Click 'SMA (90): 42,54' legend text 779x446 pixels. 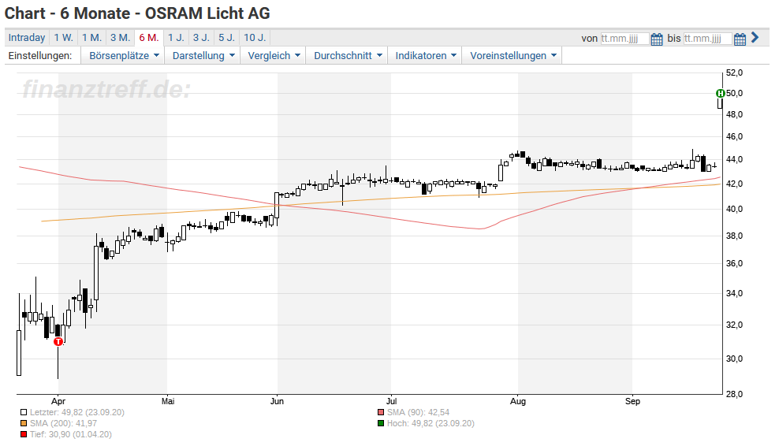click(x=419, y=412)
